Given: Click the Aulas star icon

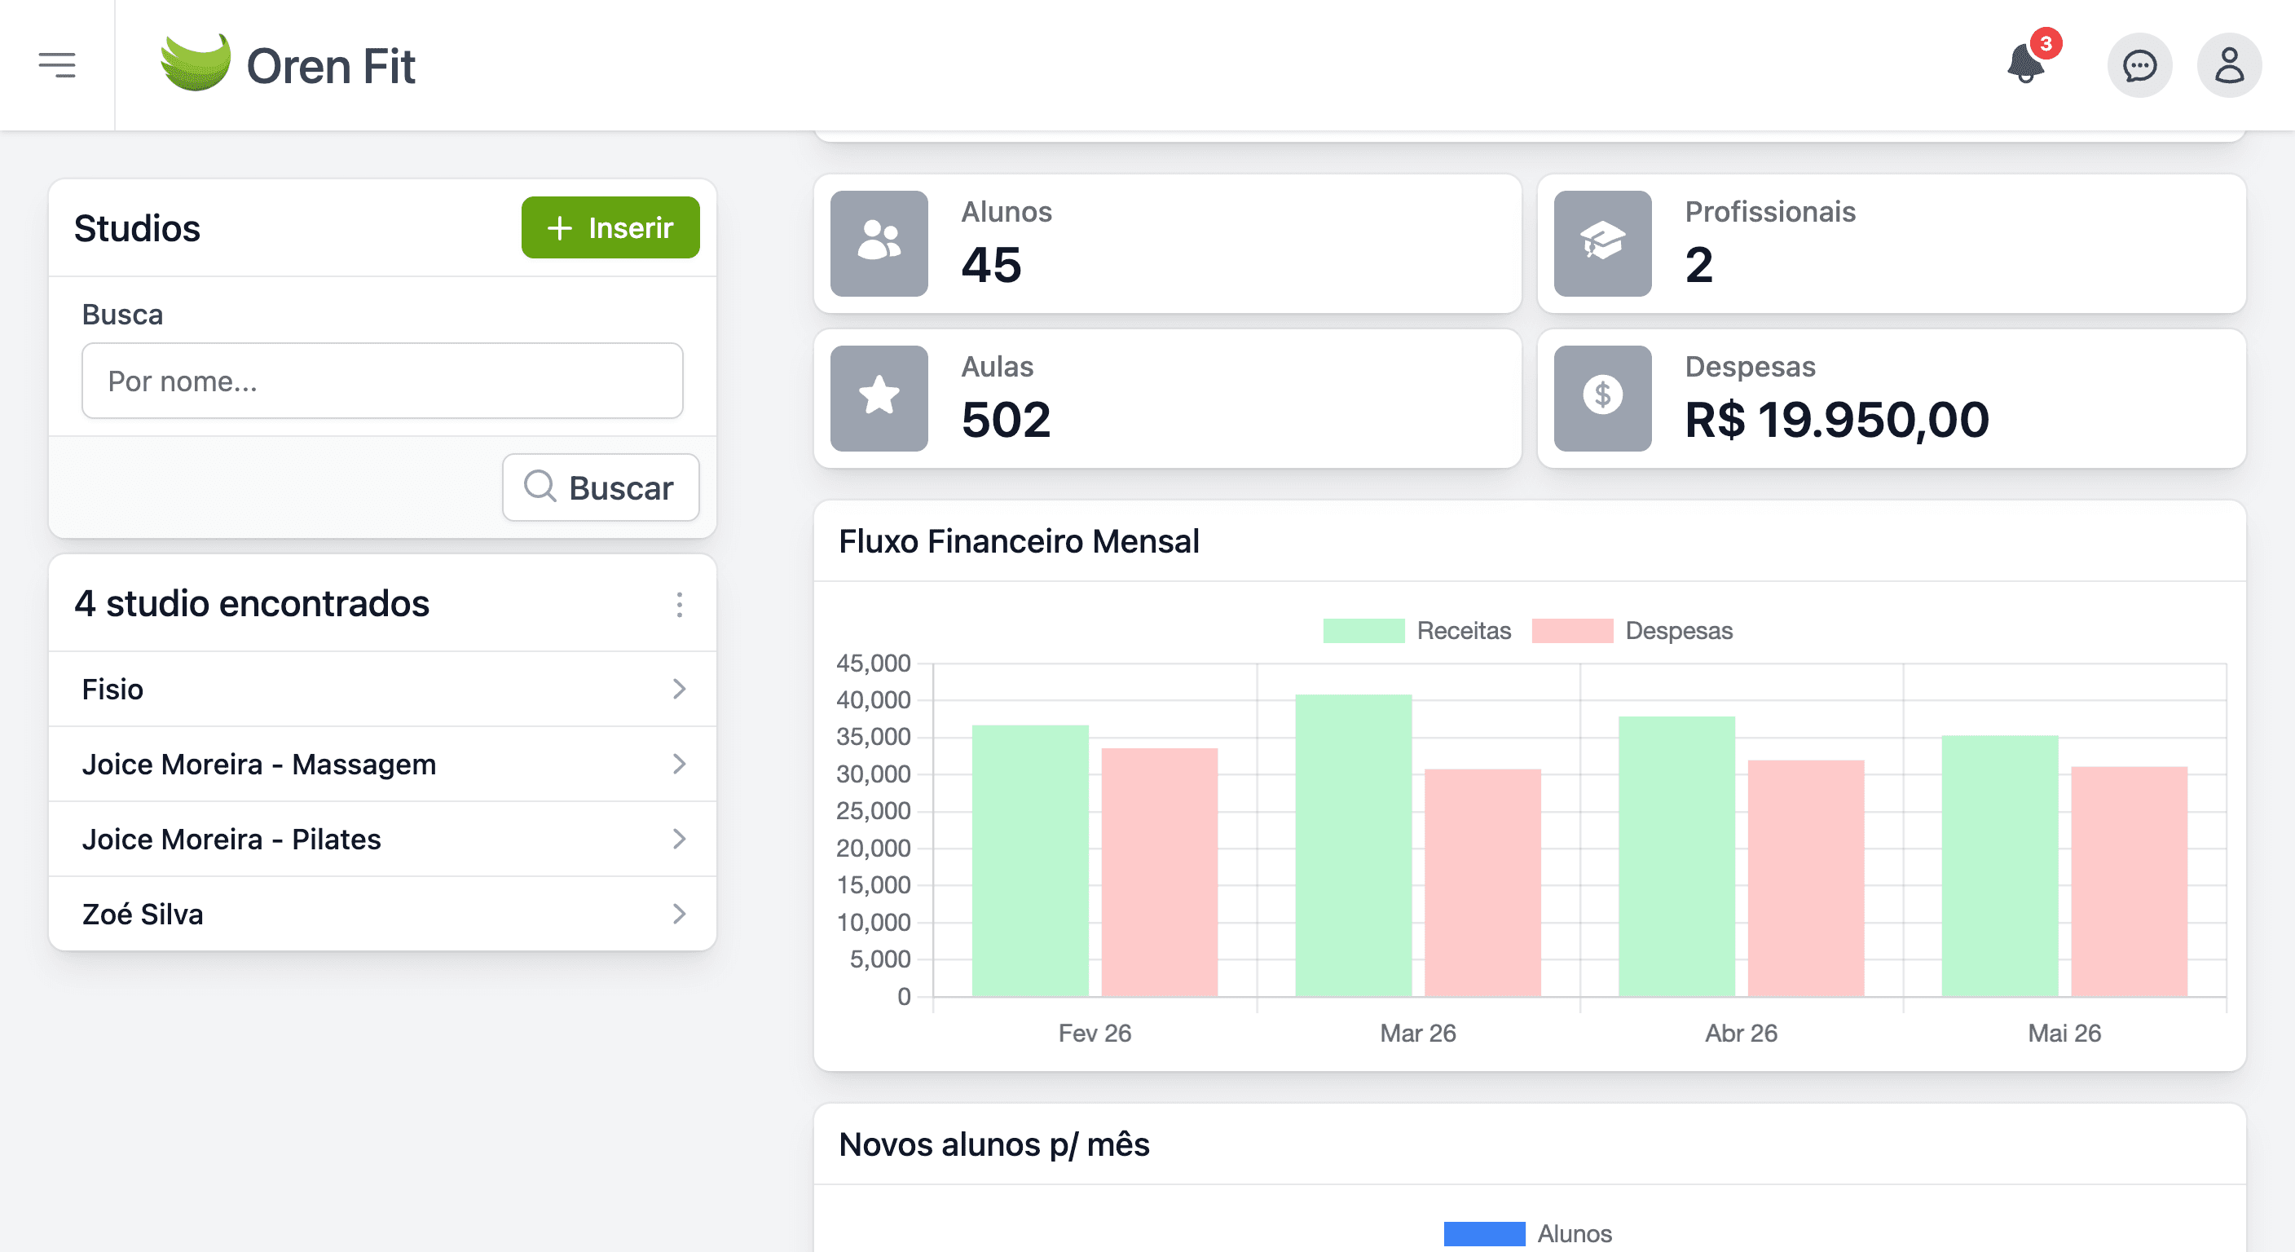Looking at the screenshot, I should point(879,398).
